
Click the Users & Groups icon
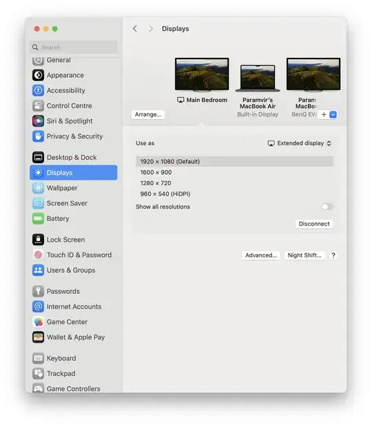coord(38,270)
